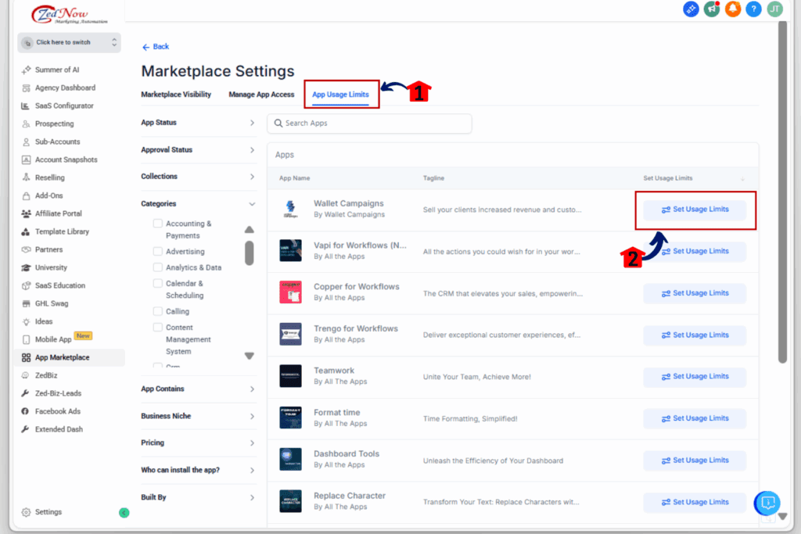Viewport: 801px width, 534px height.
Task: Open announcements megaphone icon
Action: click(x=712, y=9)
